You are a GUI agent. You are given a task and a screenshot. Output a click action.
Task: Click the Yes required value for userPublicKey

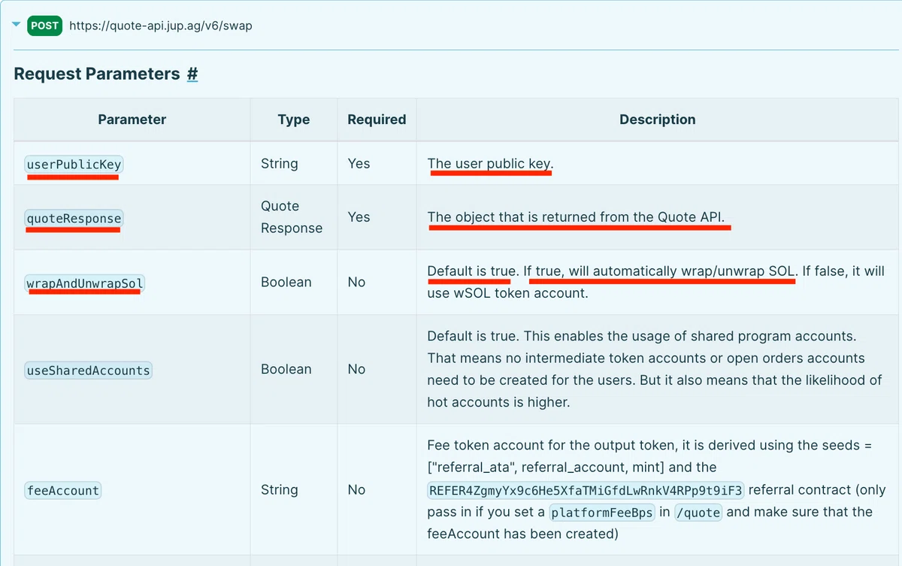pos(359,163)
